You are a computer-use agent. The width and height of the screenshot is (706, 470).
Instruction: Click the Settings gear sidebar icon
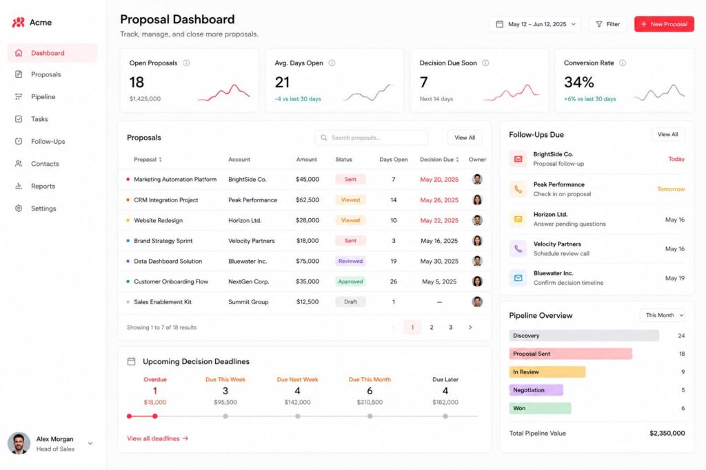[x=19, y=209]
